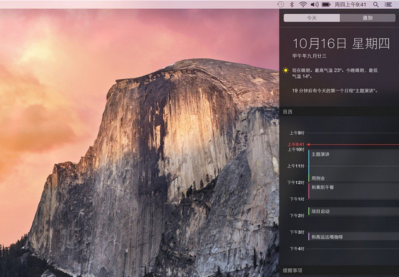Open Spotlight search magnifier icon
399x277 pixels.
(376, 4)
